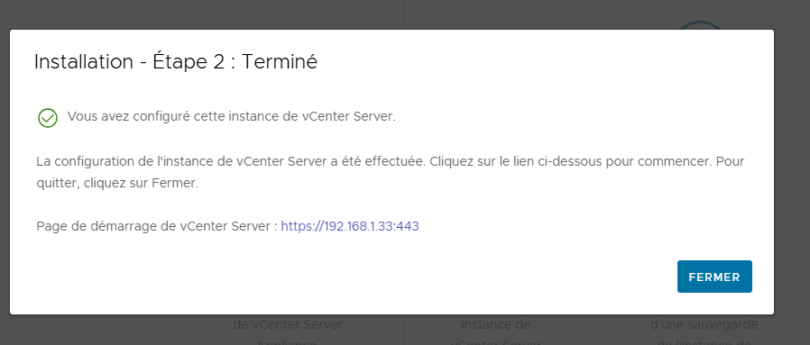
Task: Click the label 'Page de démarrage de vCenter Server :'
Action: pyautogui.click(x=157, y=226)
